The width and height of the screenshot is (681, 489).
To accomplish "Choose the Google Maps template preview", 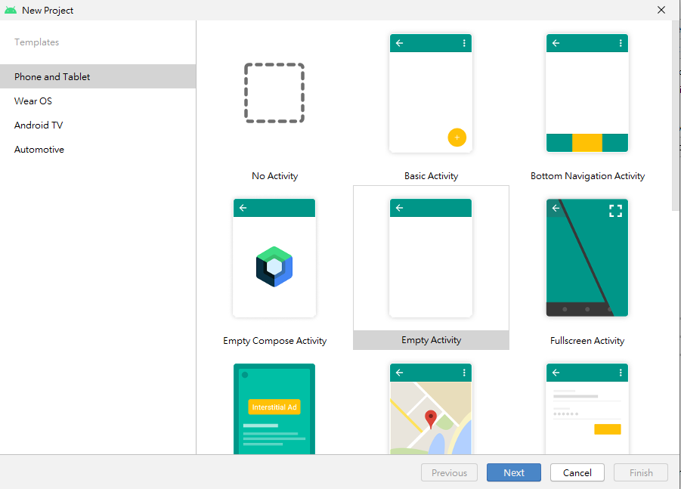I will pyautogui.click(x=431, y=409).
